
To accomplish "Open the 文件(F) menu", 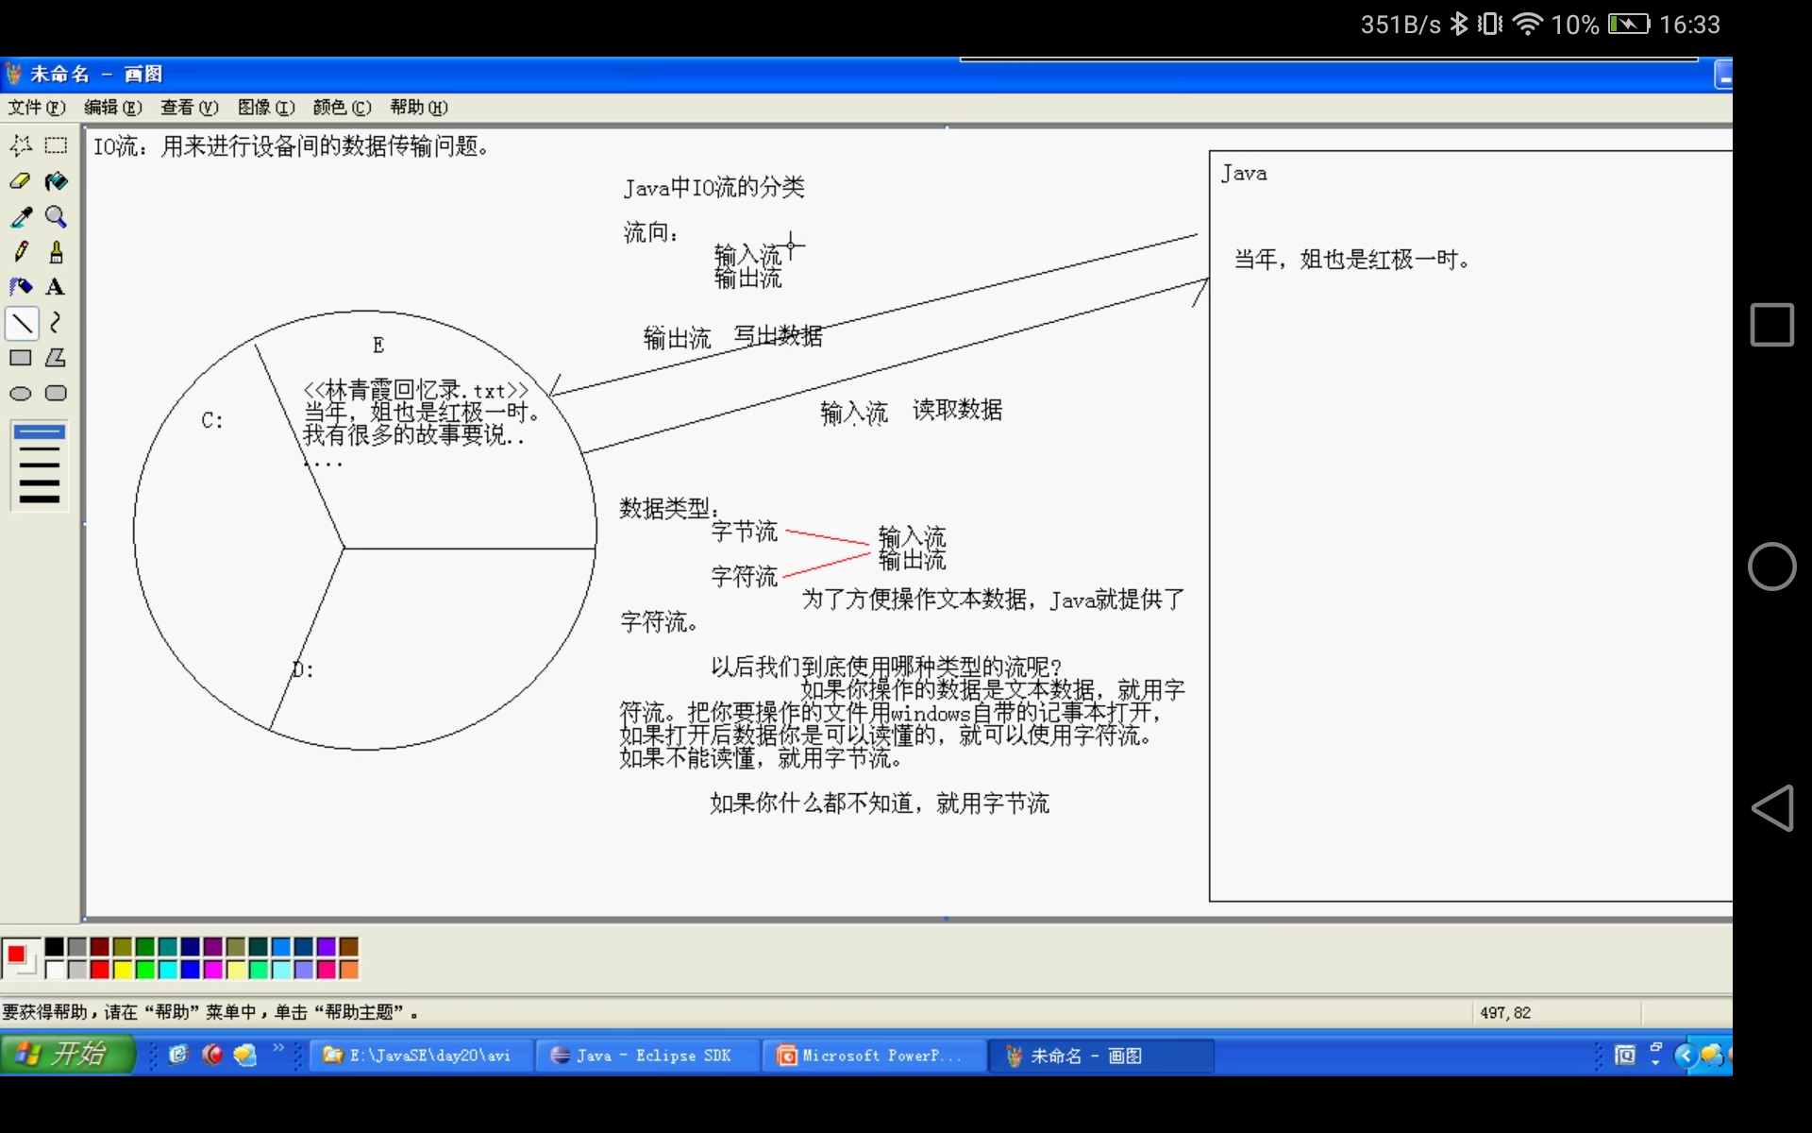I will 37,108.
